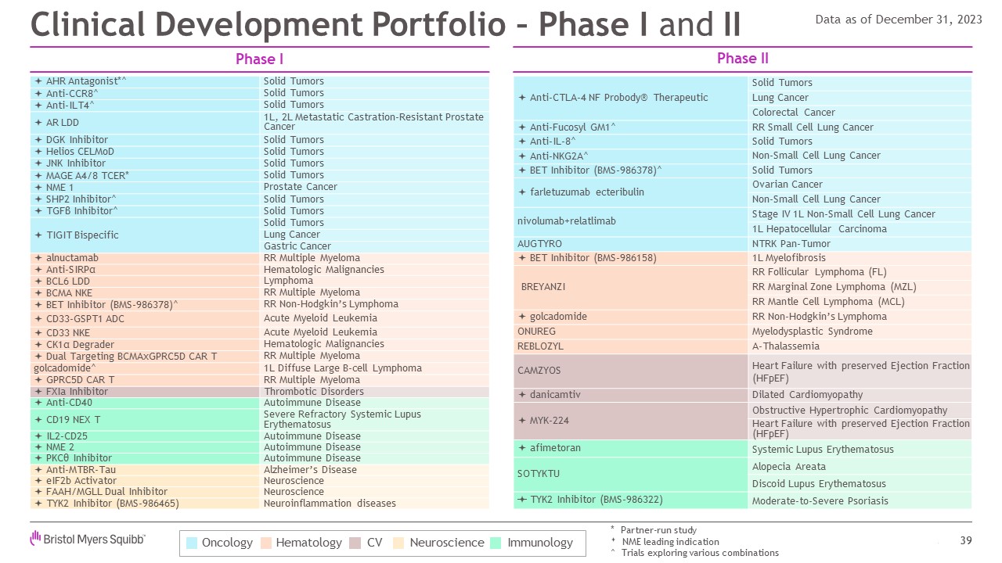Click the TGFβ Inhibitor cell

[145, 211]
